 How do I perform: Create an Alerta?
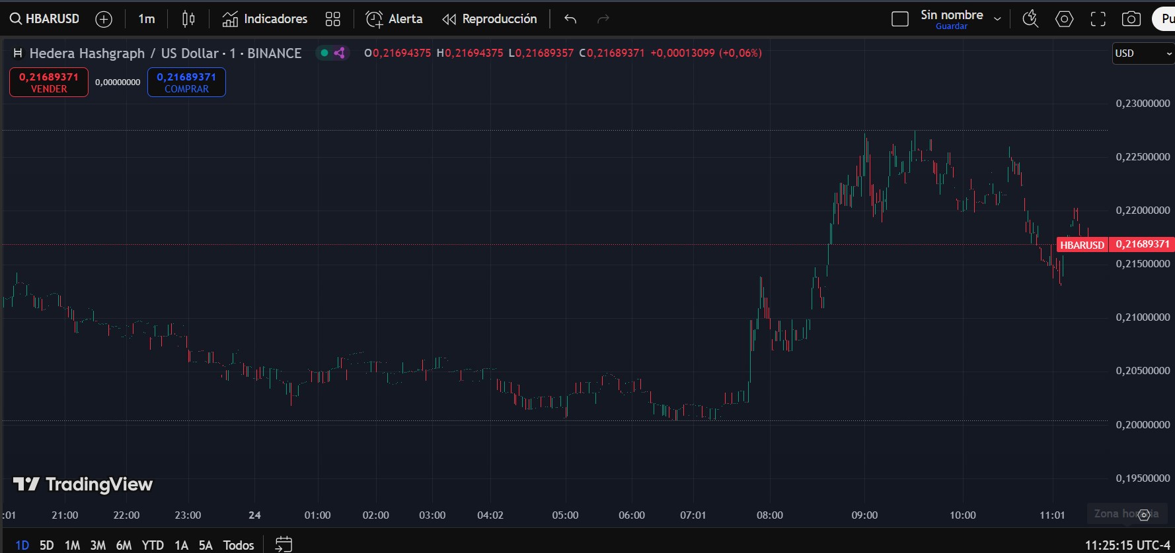coord(394,19)
